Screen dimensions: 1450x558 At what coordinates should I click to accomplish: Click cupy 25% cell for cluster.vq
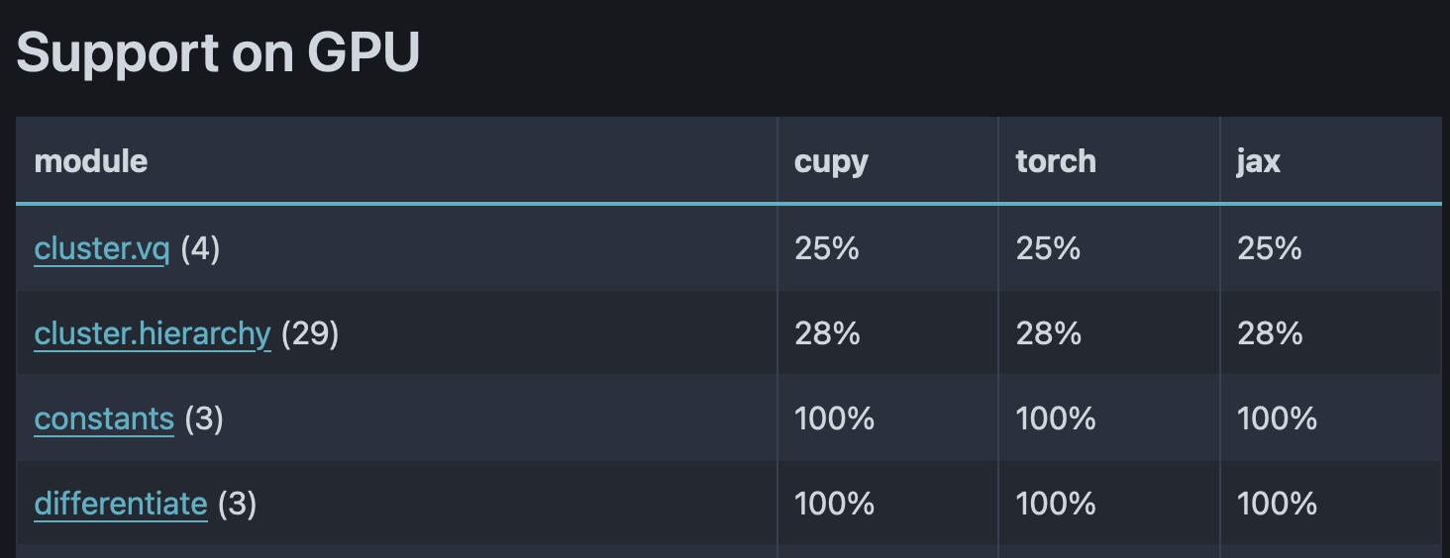click(x=827, y=248)
